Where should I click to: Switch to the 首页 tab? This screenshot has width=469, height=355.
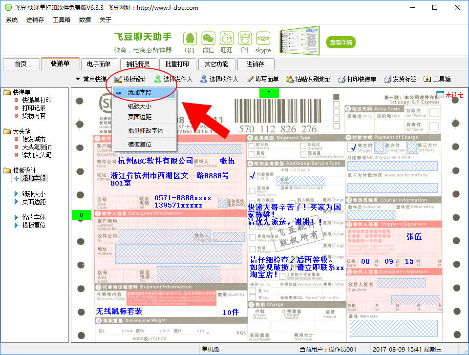pyautogui.click(x=21, y=64)
